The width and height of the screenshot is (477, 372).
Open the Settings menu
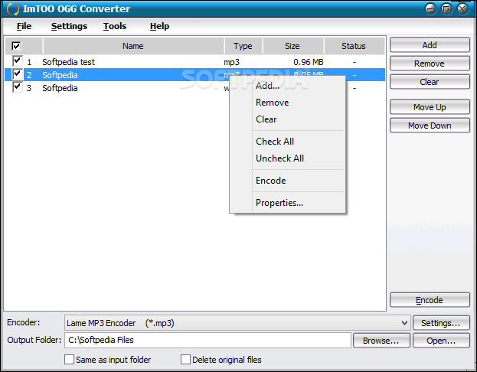coord(69,26)
